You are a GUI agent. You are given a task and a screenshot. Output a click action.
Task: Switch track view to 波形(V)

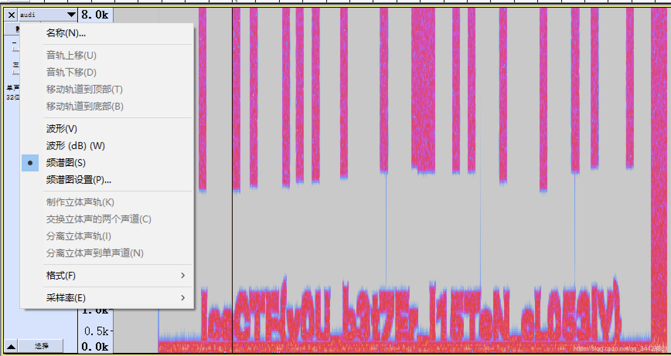click(107, 129)
